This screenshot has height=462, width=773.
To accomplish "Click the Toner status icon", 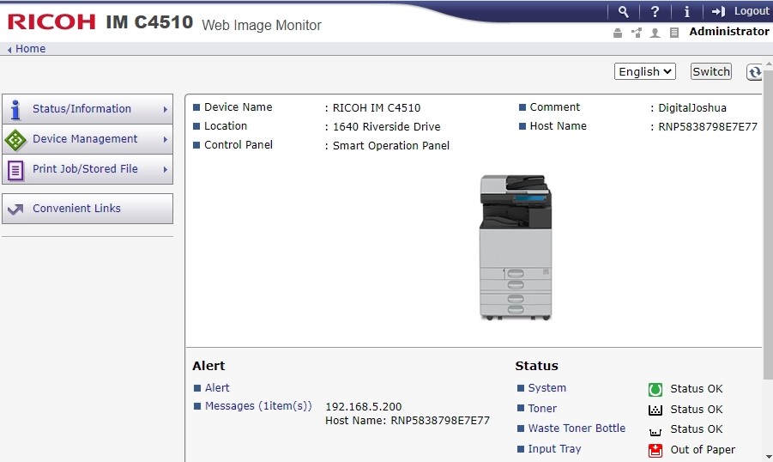I will [x=655, y=410].
